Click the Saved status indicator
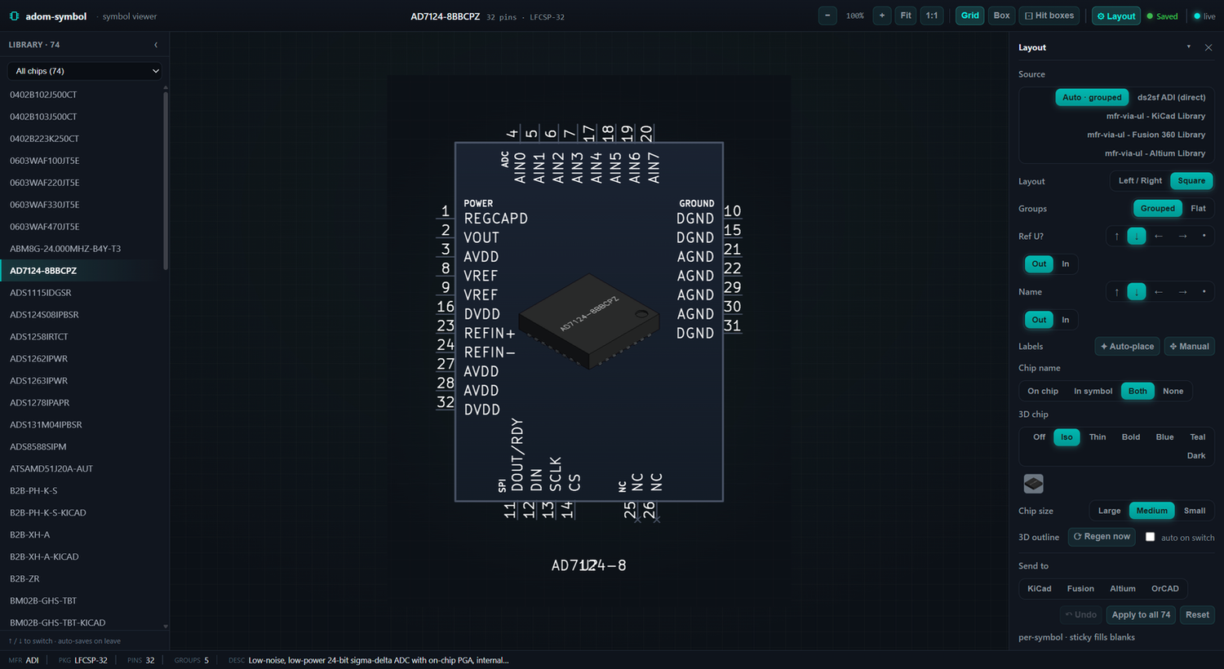The width and height of the screenshot is (1224, 669). click(1162, 16)
